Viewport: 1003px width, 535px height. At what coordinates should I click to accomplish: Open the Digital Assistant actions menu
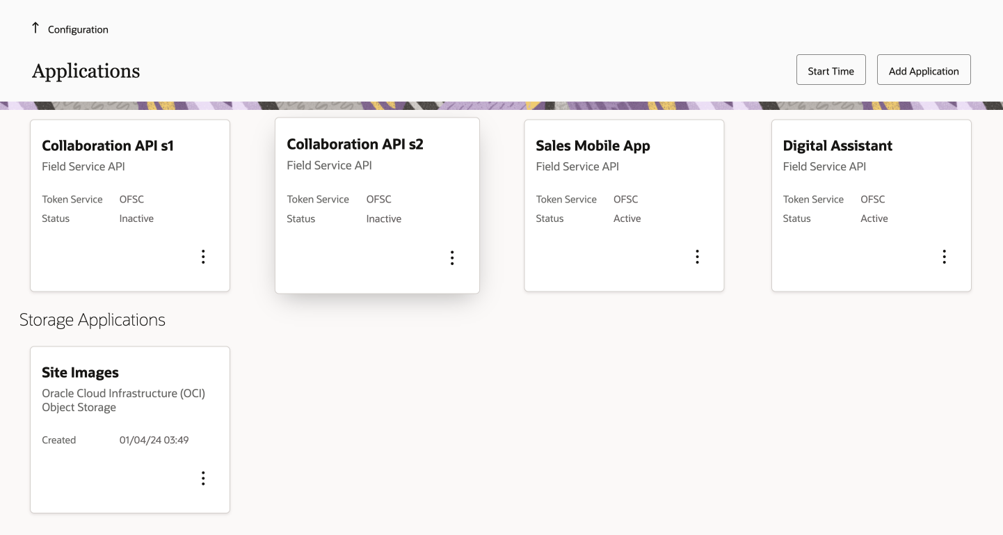click(x=944, y=257)
